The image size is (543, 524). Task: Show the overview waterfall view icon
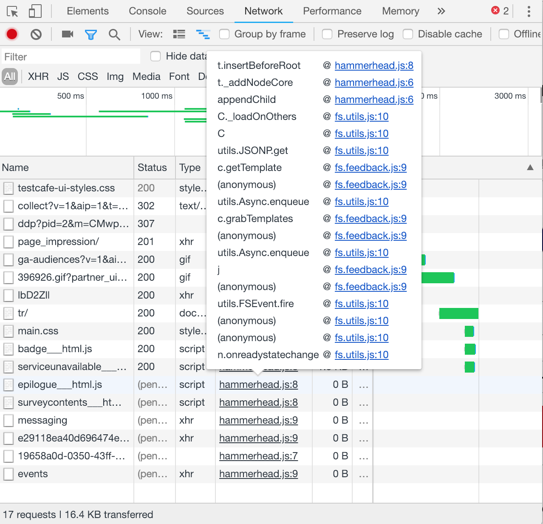203,34
